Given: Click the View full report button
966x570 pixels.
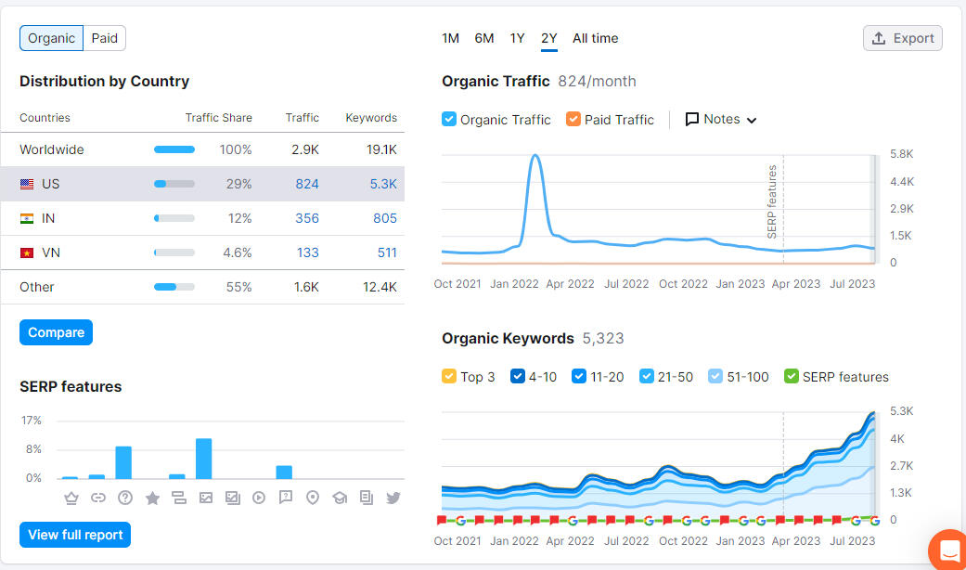Looking at the screenshot, I should tap(75, 535).
